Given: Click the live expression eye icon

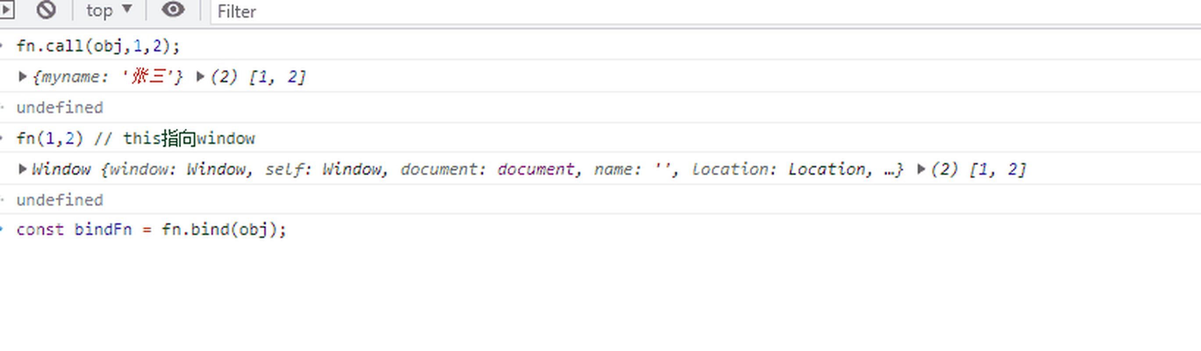Looking at the screenshot, I should tap(173, 10).
